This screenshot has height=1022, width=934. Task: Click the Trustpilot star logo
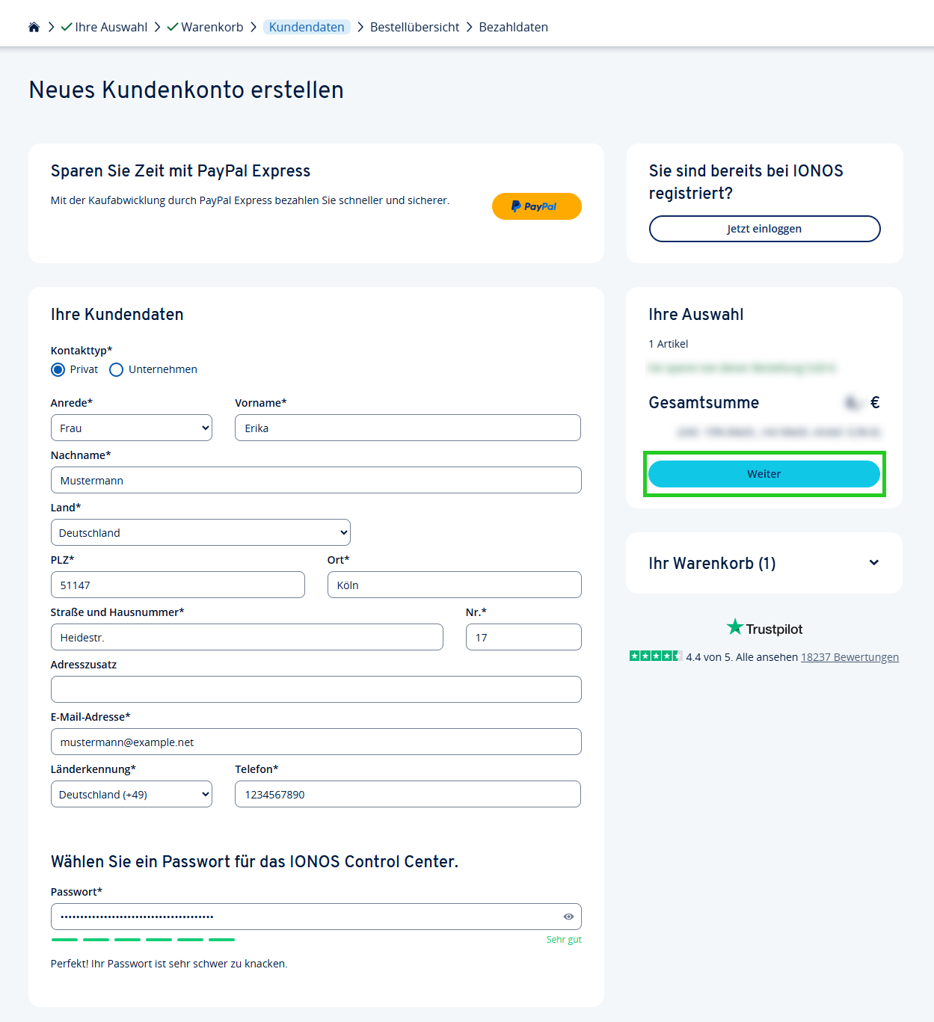(734, 628)
